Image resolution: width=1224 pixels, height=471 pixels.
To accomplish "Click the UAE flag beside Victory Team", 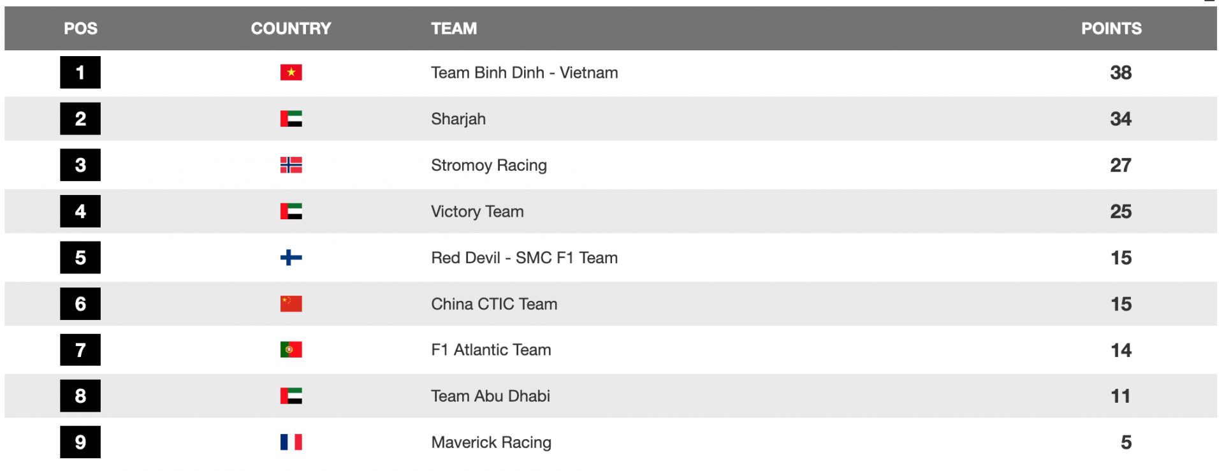I will click(x=291, y=212).
